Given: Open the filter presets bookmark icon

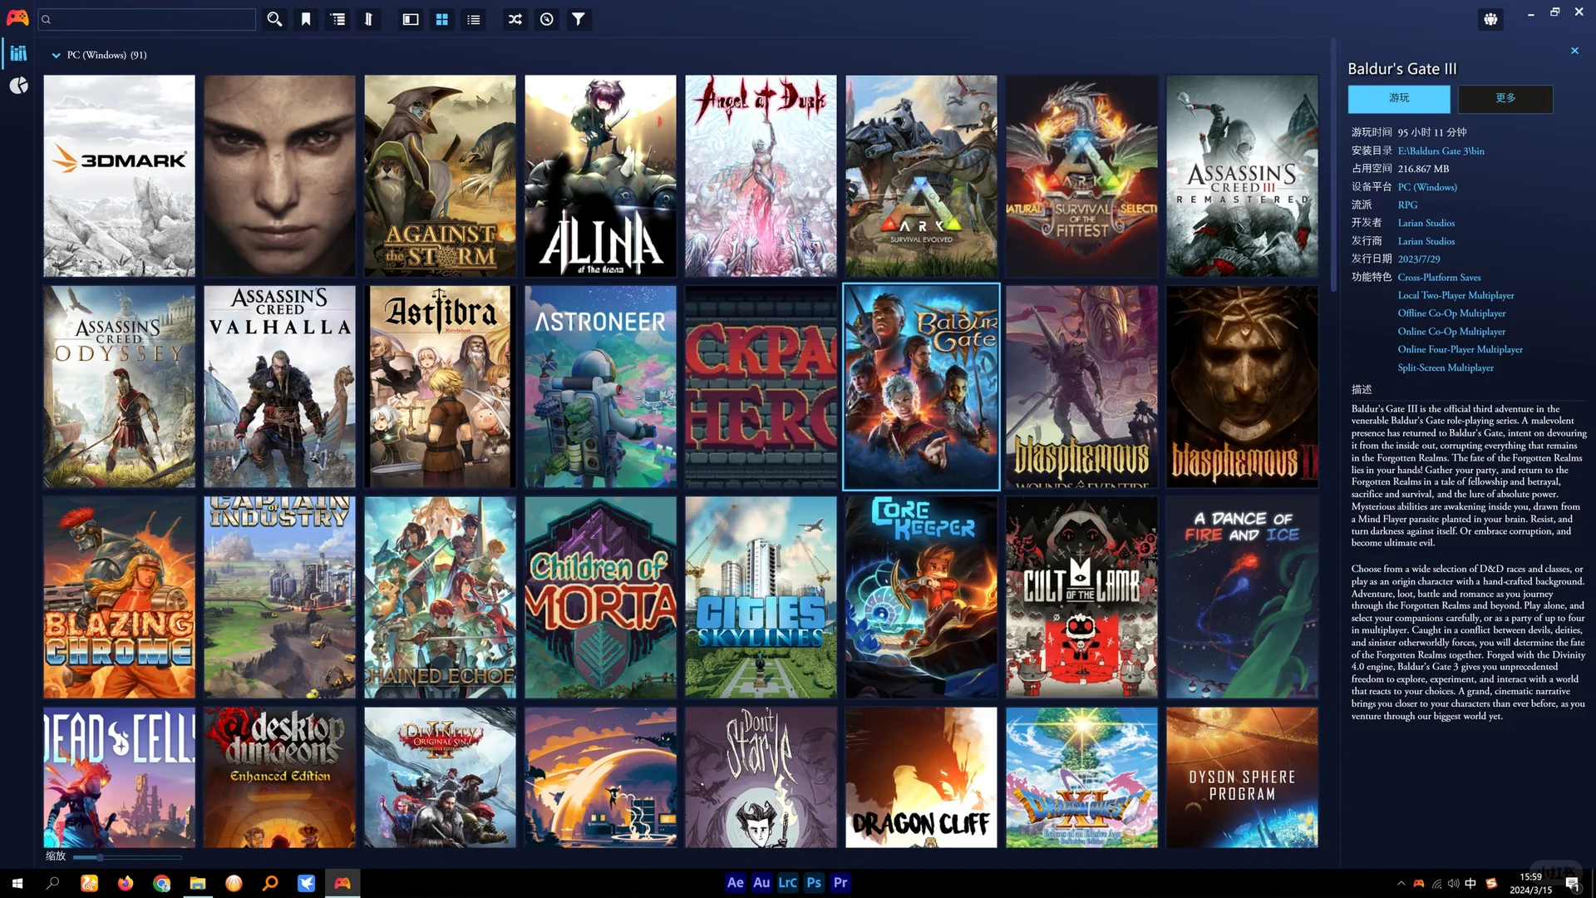Looking at the screenshot, I should [x=306, y=19].
